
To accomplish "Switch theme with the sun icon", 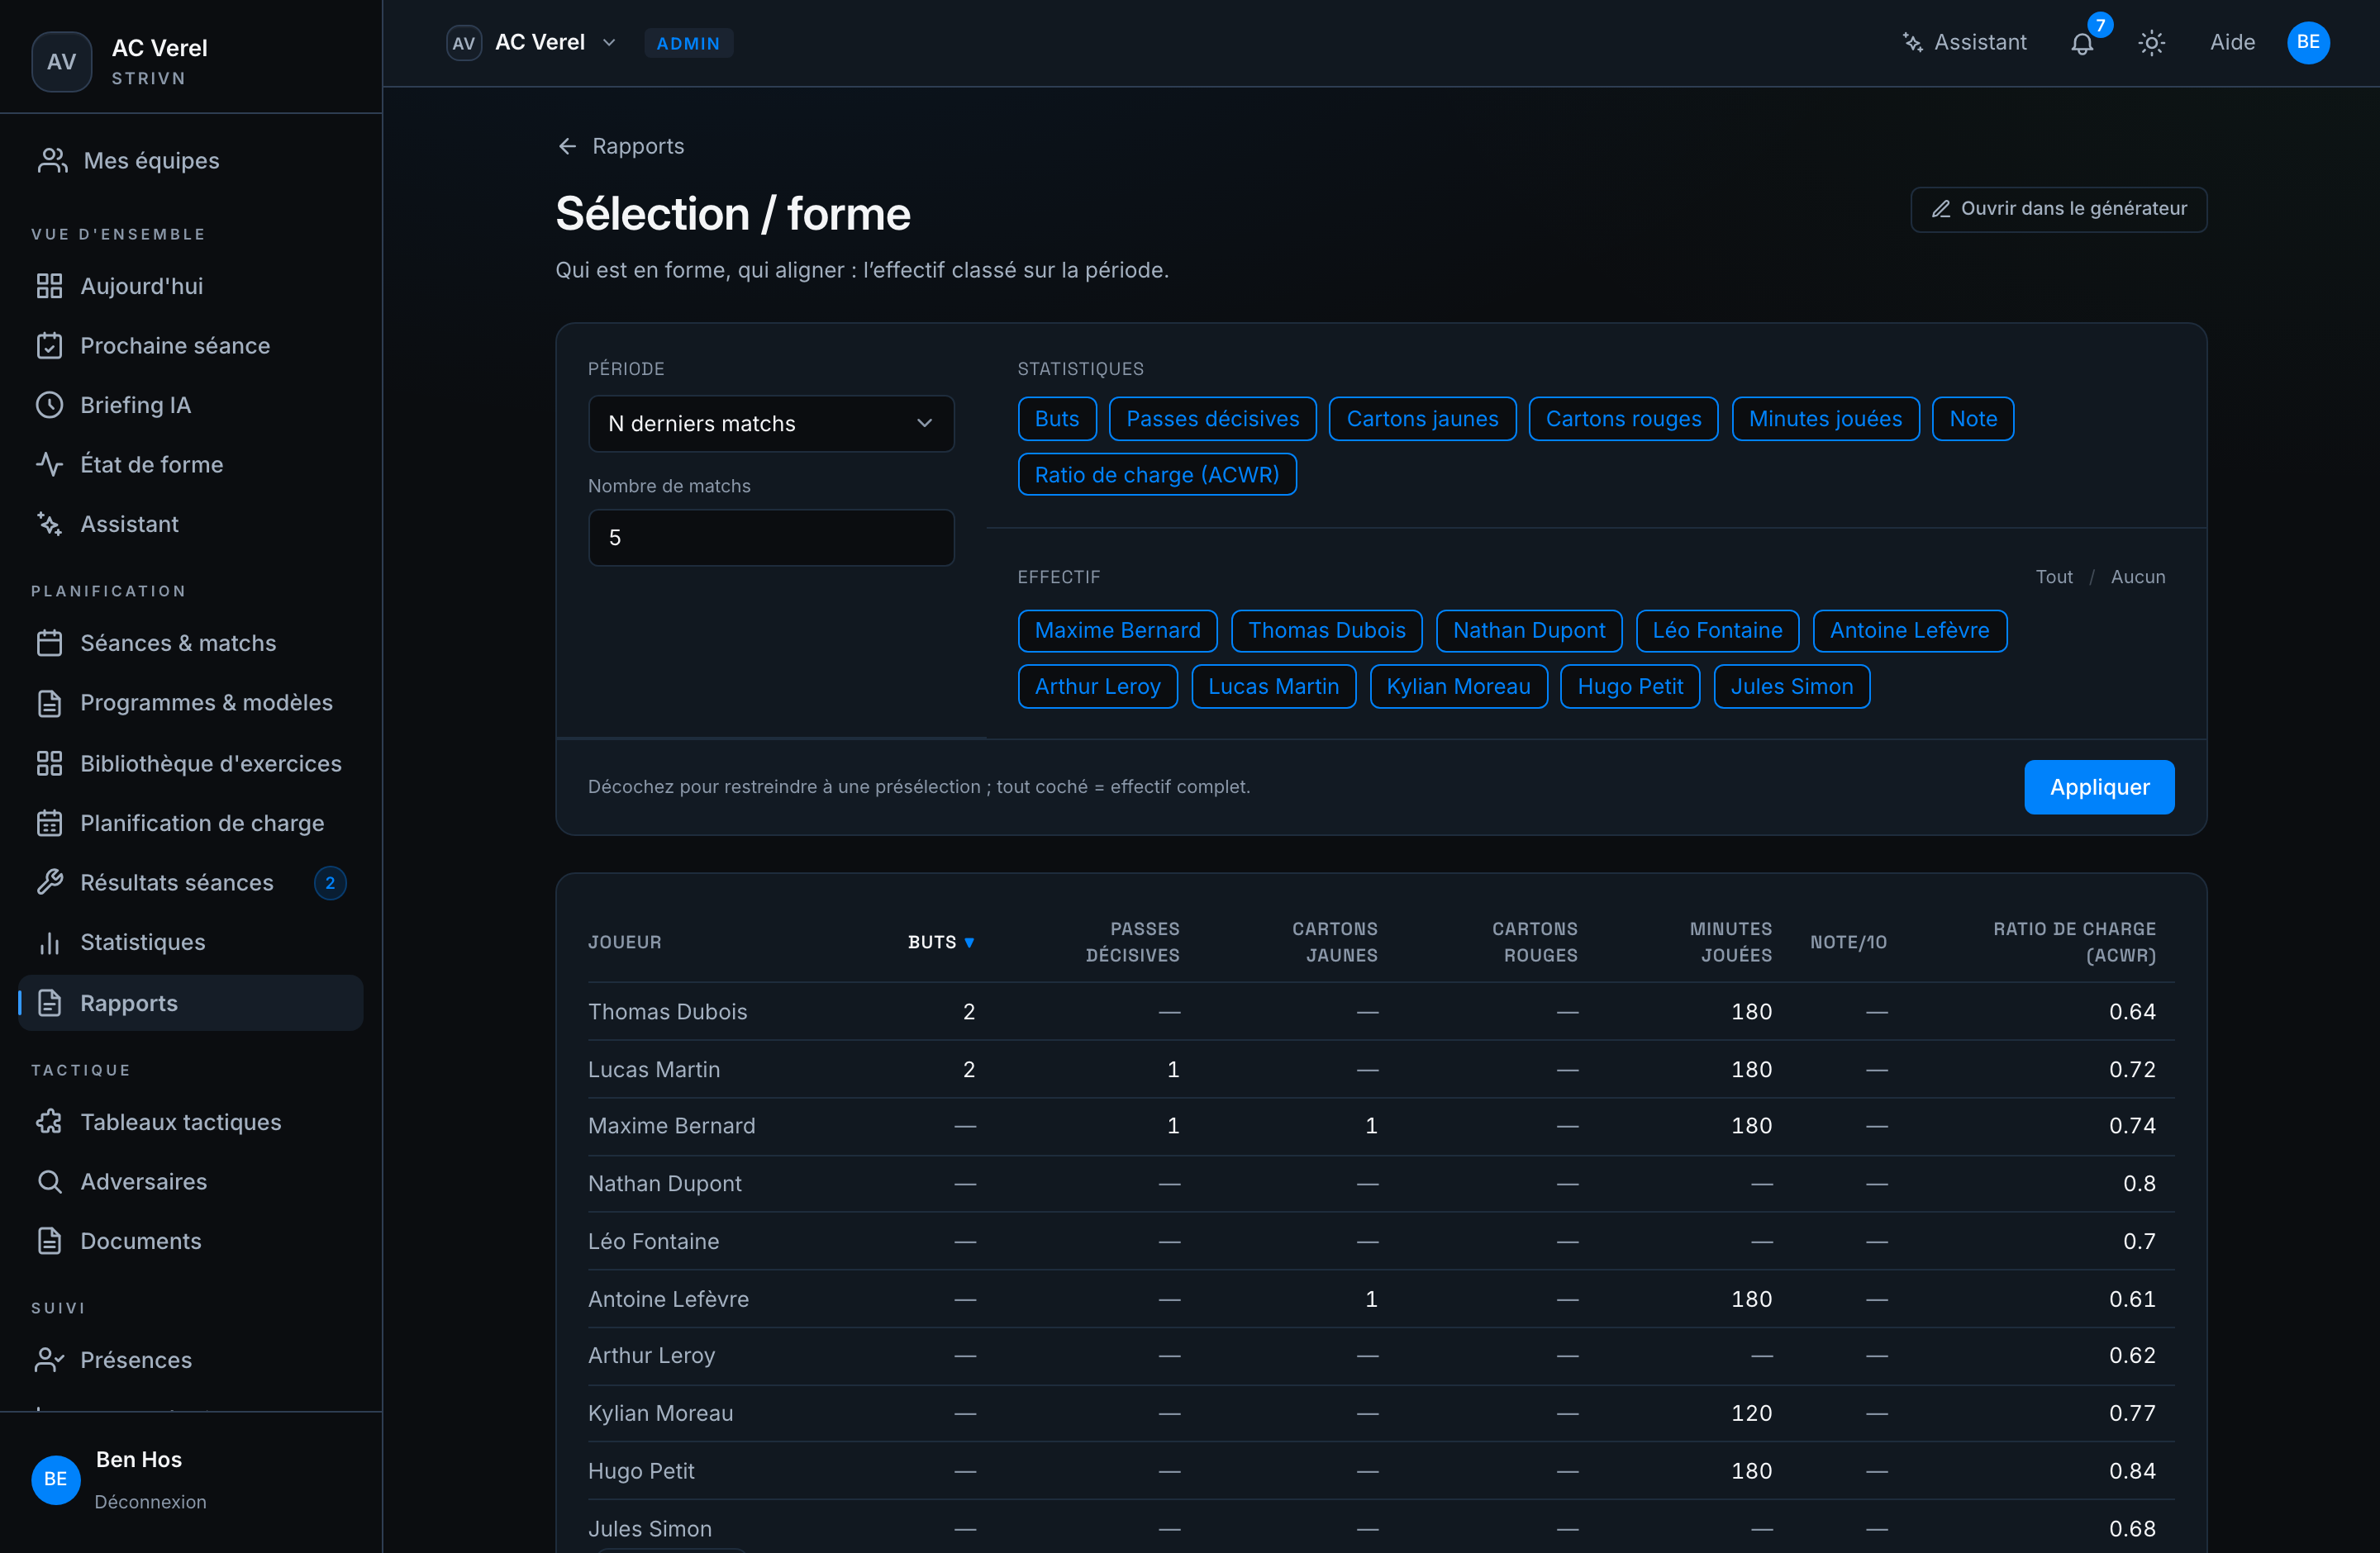I will (x=2151, y=43).
